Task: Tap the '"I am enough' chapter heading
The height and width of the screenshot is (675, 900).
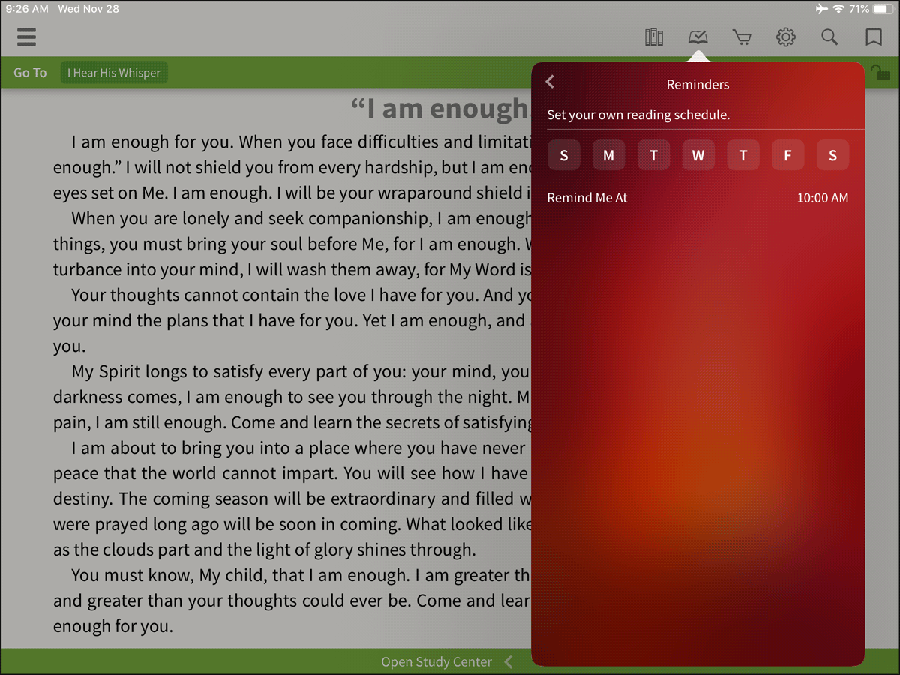Action: click(x=439, y=109)
